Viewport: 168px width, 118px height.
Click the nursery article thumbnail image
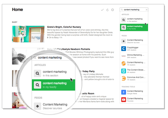28,34
